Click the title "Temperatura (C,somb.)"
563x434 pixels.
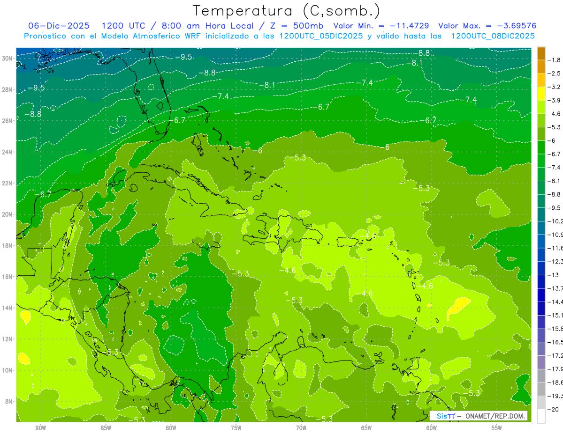tap(287, 11)
